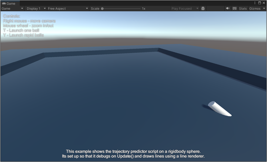The width and height of the screenshot is (267, 162).
Task: Click the 1x scale value text
Action: [144, 8]
